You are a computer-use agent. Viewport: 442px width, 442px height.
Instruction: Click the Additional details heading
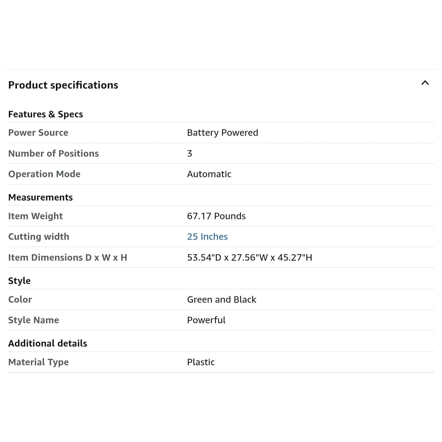coord(48,343)
